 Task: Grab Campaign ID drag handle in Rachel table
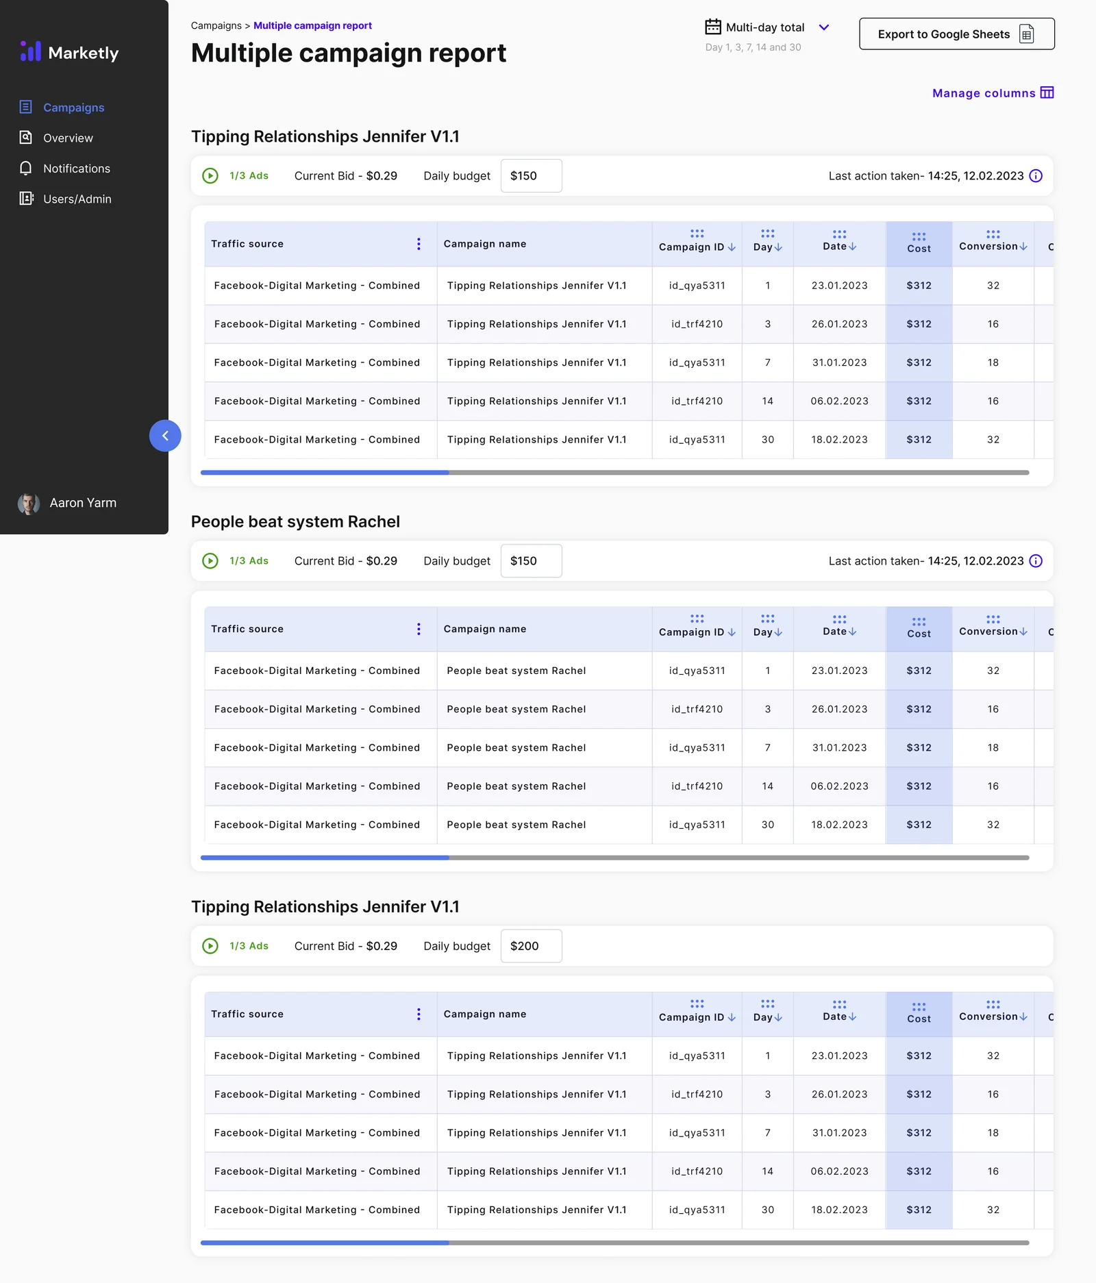click(697, 619)
